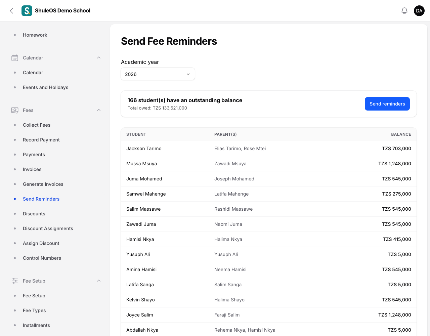430x336 pixels.
Task: Open Installments
Action: pyautogui.click(x=36, y=325)
